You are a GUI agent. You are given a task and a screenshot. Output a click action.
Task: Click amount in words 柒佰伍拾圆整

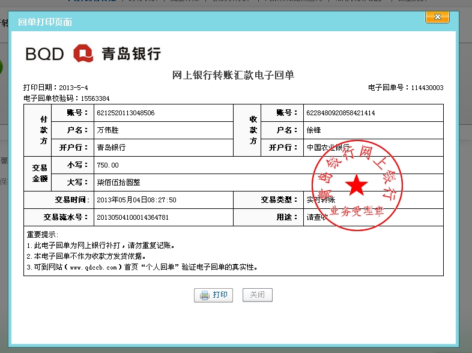coord(119,183)
